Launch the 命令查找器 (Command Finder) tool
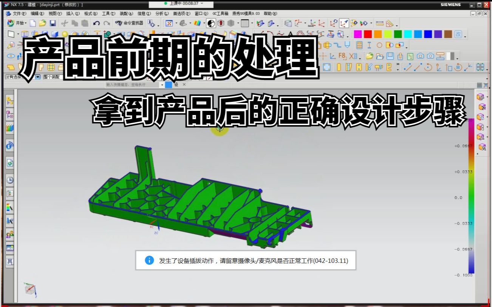This screenshot has height=307, width=492. coord(128,23)
